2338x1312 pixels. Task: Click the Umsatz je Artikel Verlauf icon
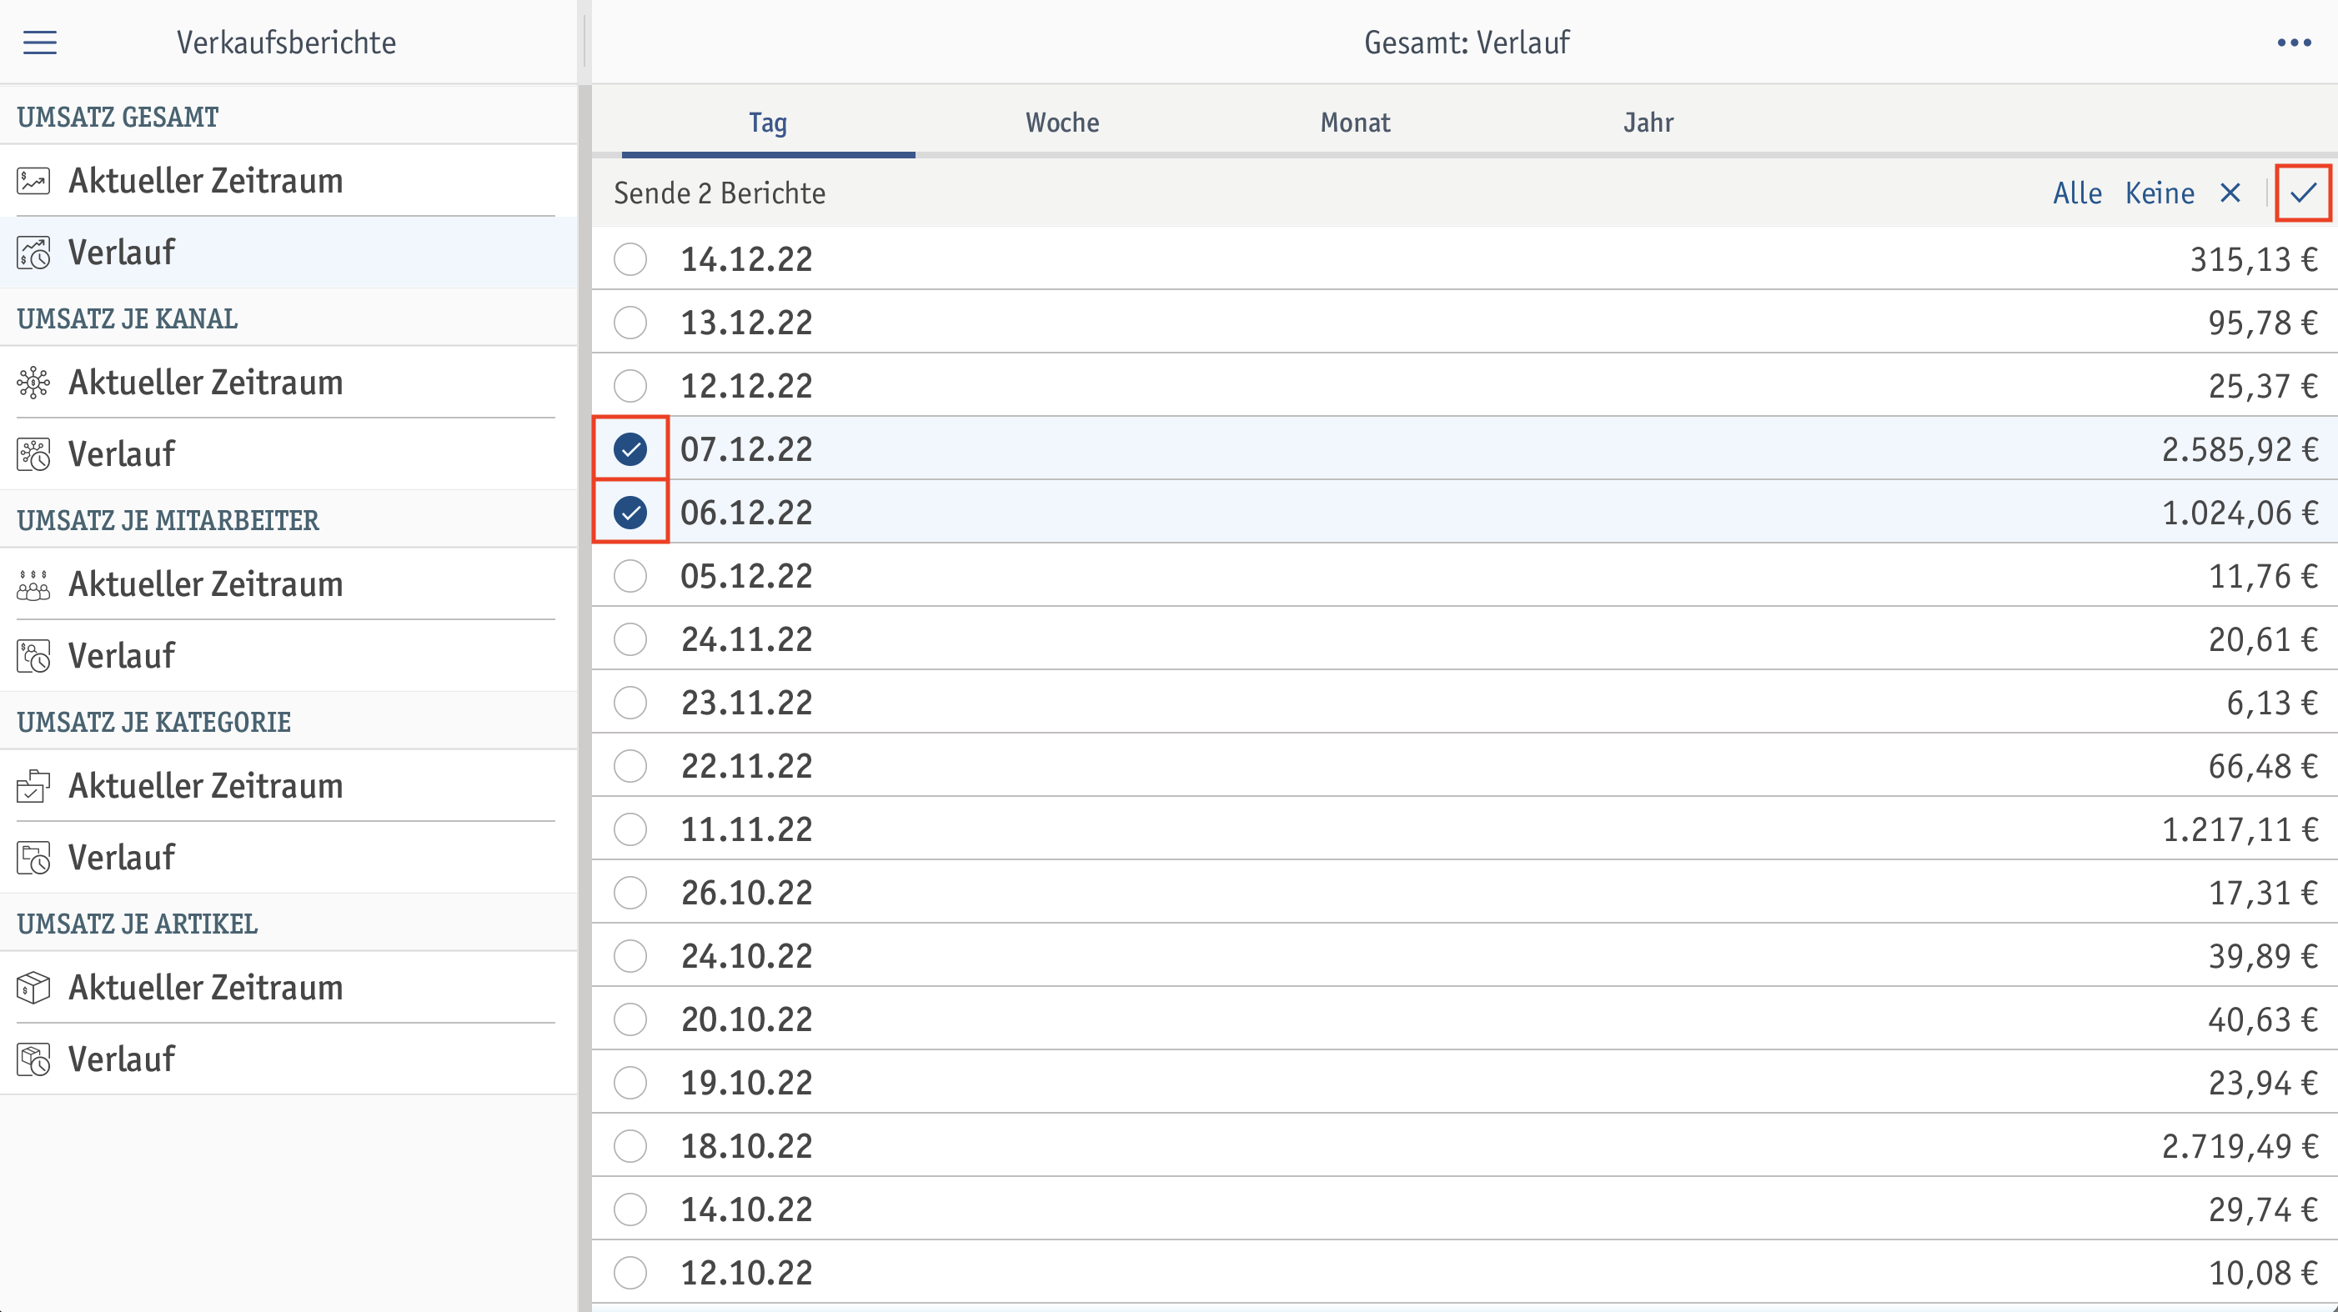33,1059
